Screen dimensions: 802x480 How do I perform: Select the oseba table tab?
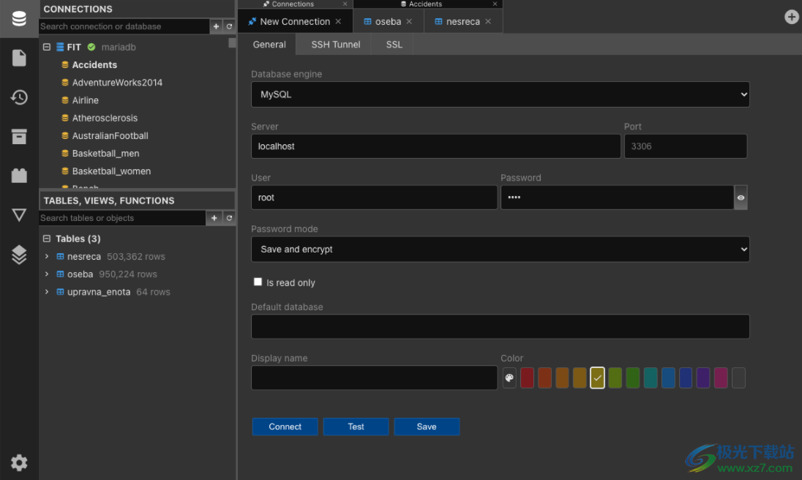(x=389, y=21)
